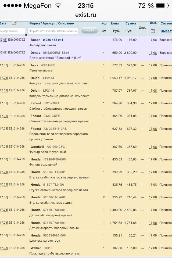Open Walker 80318 article link
The image size is (172, 258).
[48, 248]
